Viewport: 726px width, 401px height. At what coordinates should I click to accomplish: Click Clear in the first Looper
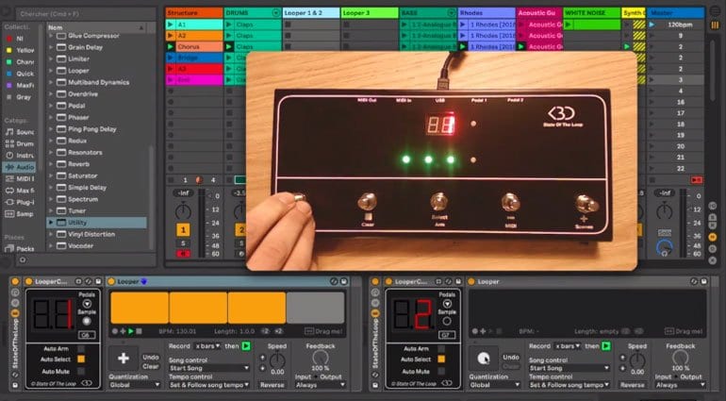click(x=151, y=366)
